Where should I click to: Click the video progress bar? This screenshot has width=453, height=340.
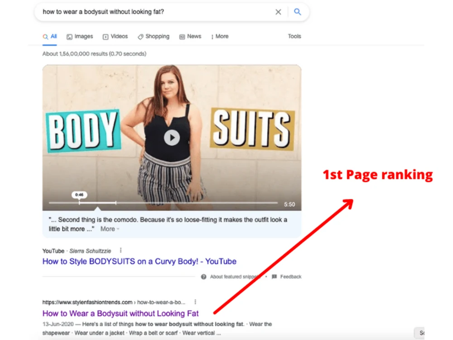point(163,203)
